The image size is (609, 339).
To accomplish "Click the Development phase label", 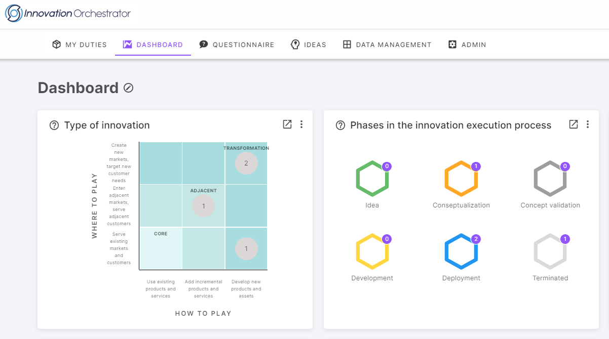I will (x=372, y=278).
